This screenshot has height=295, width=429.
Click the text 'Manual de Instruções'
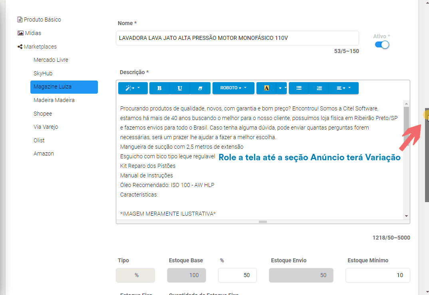147,175
